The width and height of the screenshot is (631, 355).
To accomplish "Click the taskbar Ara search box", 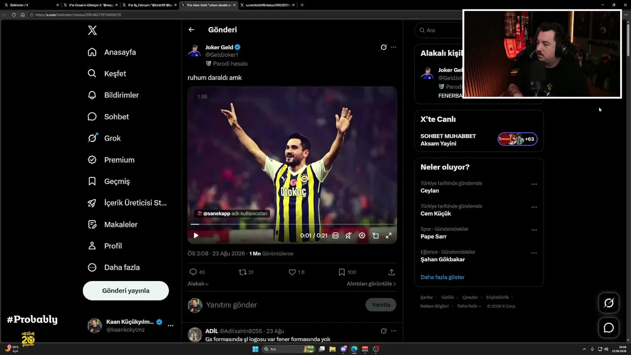I will [x=288, y=349].
